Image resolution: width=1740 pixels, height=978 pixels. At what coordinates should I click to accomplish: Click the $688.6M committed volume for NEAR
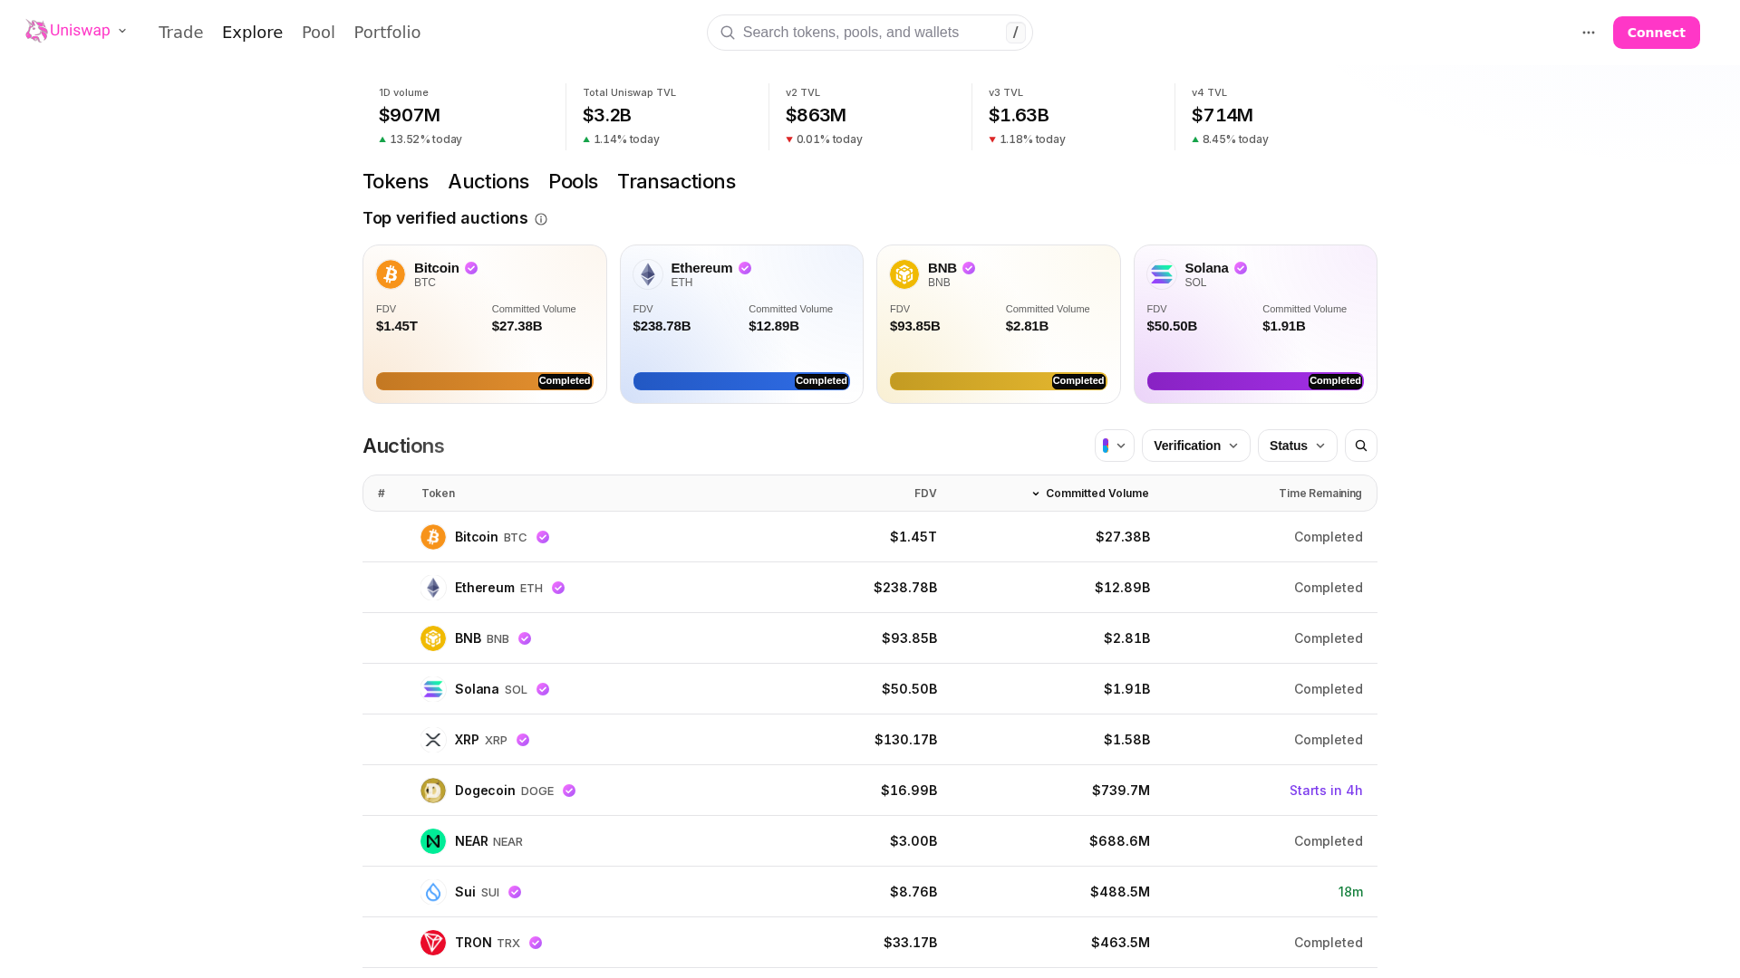click(x=1119, y=841)
